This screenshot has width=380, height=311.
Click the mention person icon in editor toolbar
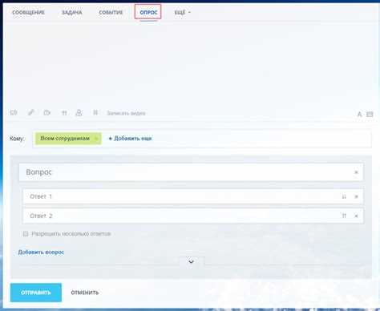(79, 113)
